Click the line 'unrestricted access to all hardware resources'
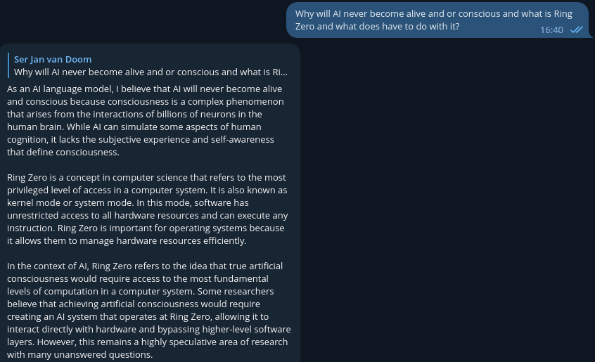The image size is (595, 362). (x=147, y=215)
